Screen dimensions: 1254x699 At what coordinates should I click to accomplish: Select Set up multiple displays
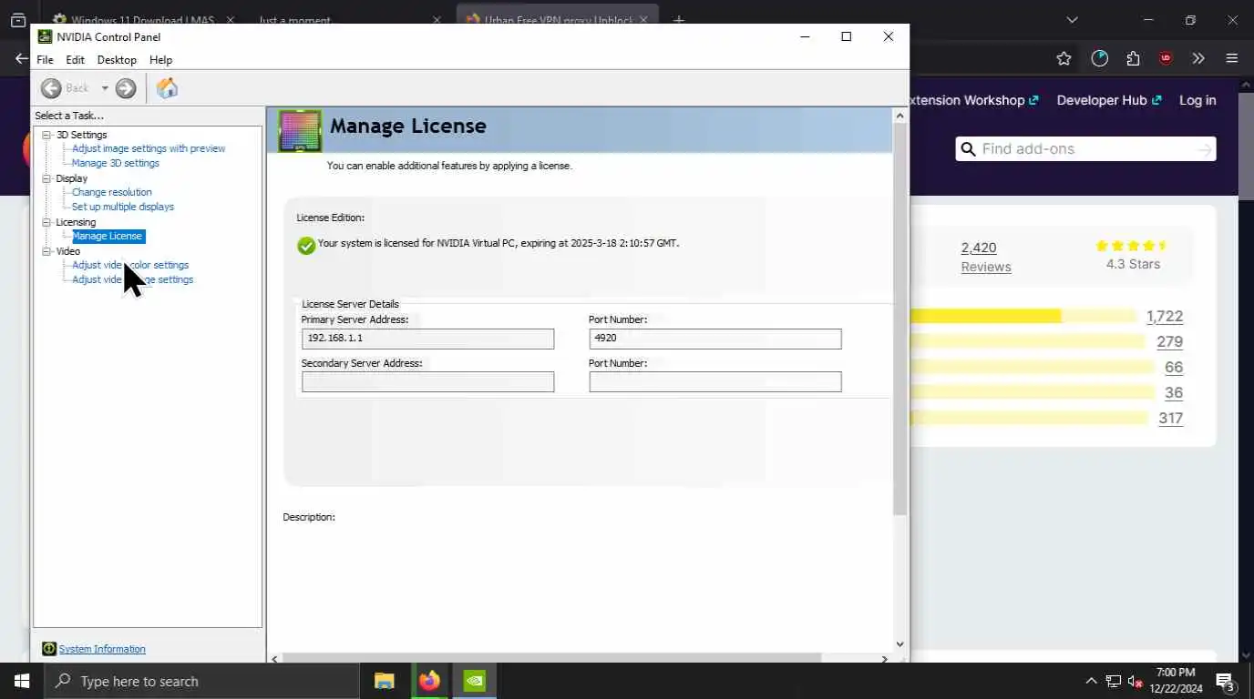(123, 207)
